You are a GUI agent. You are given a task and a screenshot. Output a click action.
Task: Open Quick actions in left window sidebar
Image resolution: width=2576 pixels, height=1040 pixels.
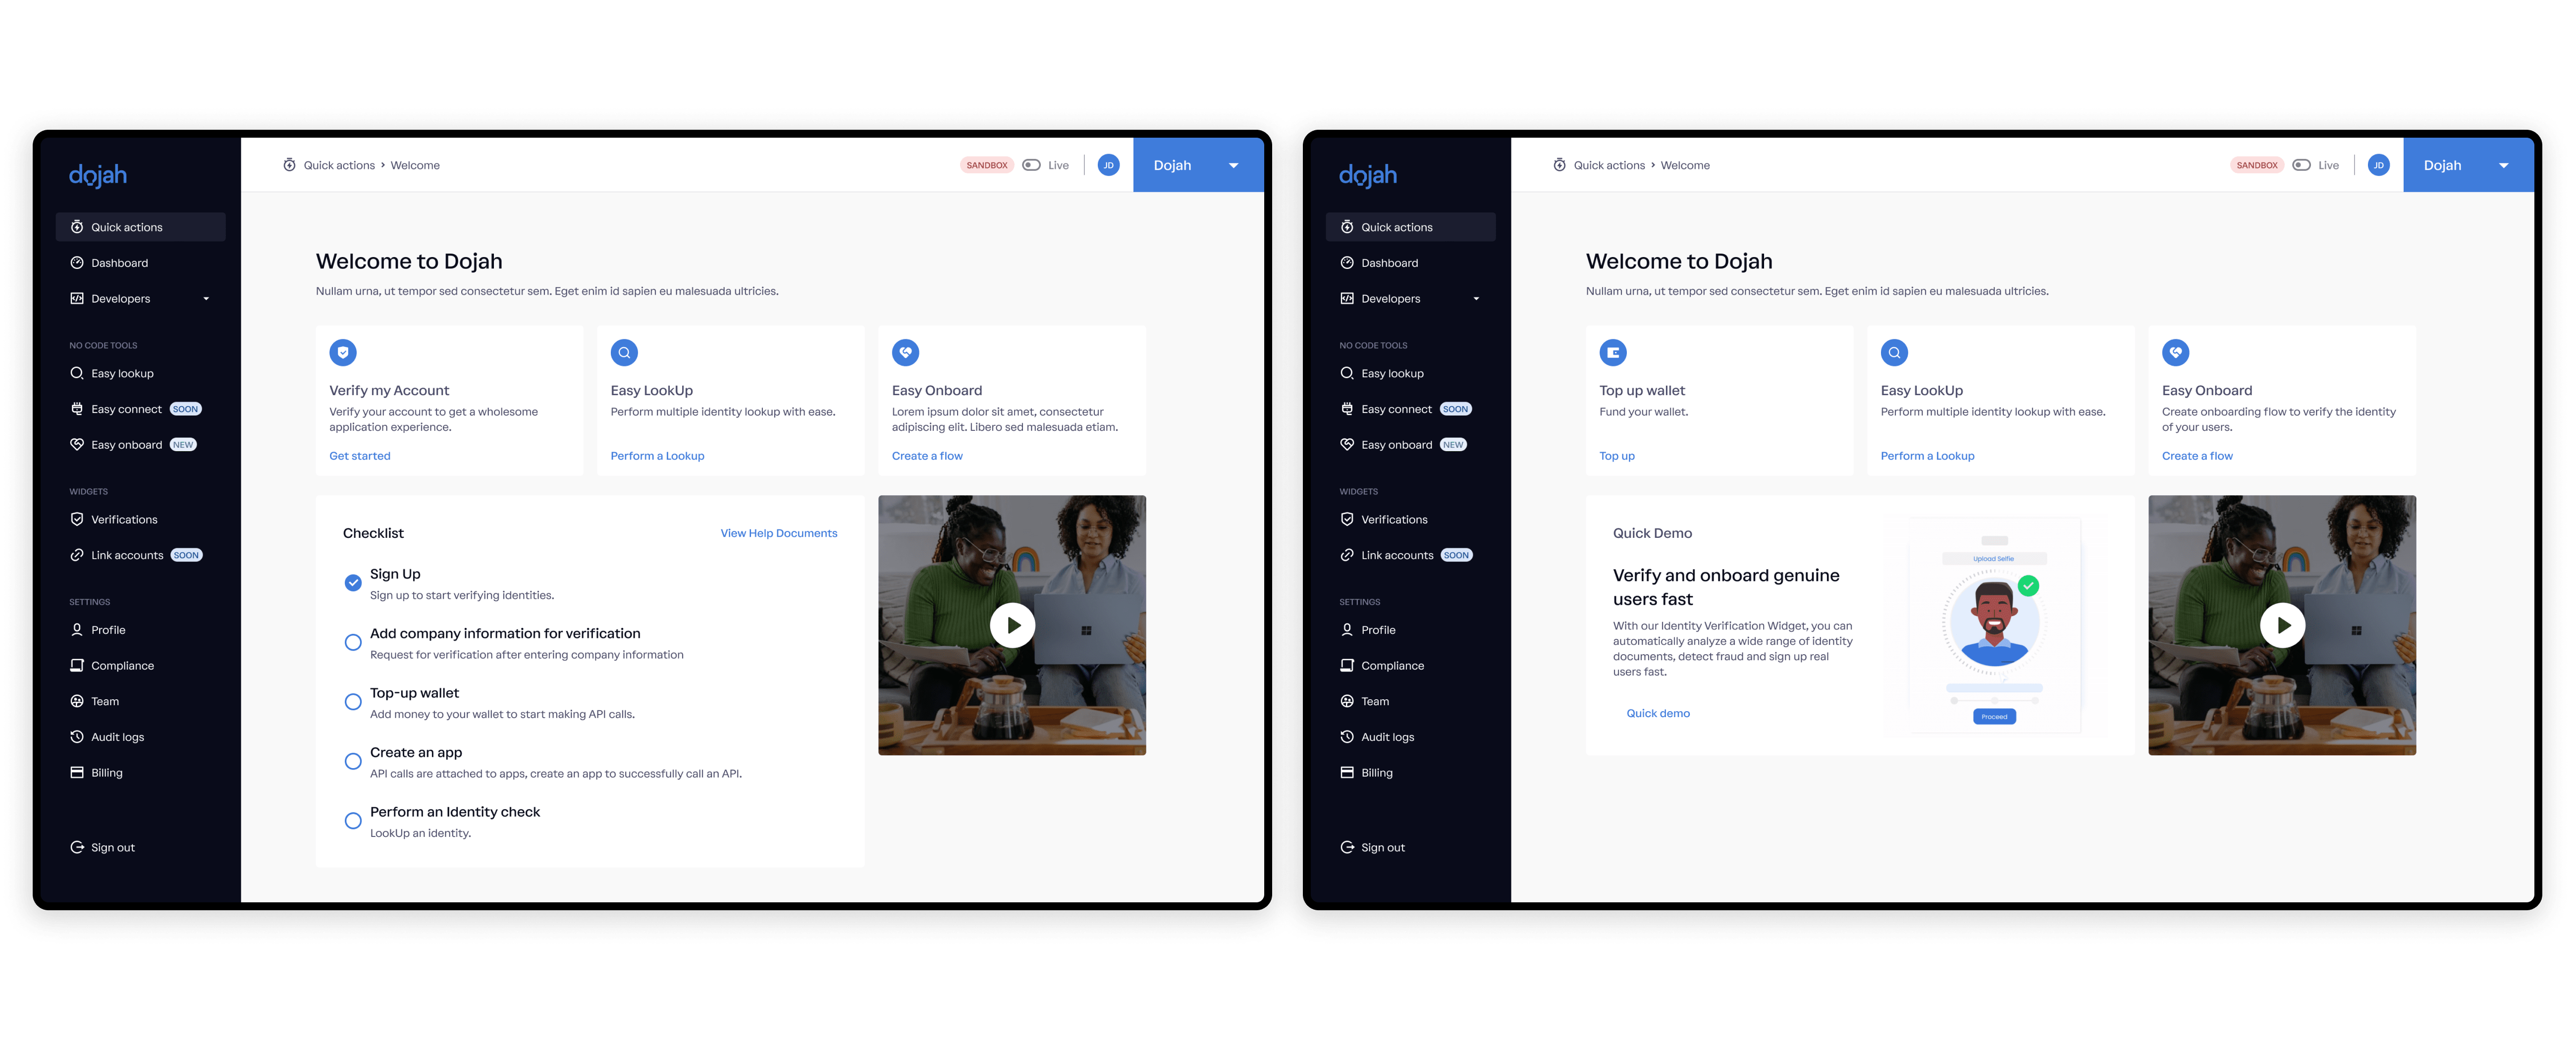click(140, 227)
